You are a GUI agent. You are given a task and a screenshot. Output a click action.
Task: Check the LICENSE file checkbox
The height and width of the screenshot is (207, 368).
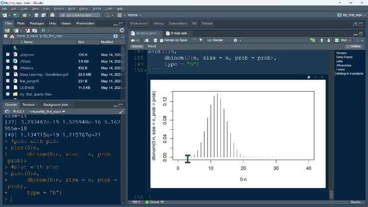click(x=8, y=88)
